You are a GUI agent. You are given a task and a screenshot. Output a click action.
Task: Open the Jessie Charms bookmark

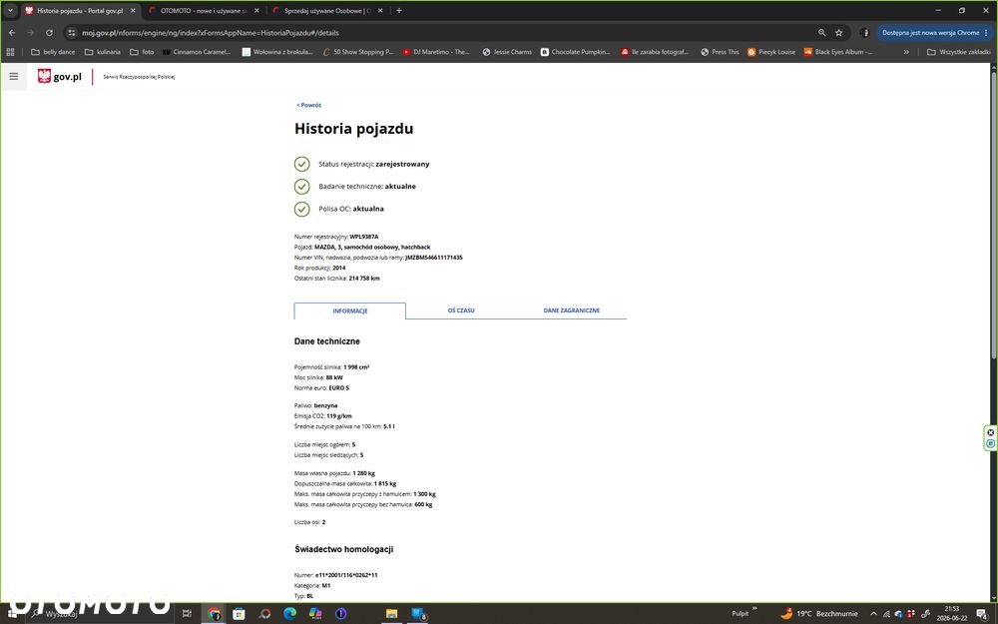pyautogui.click(x=507, y=52)
